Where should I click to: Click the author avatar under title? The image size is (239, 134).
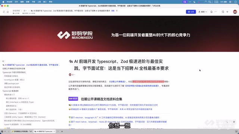[x=70, y=74]
